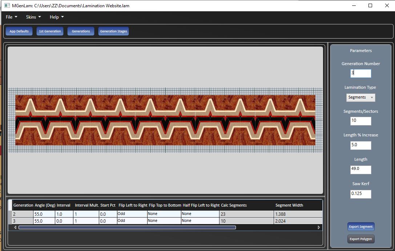Select the Length % Increase field
395x251 pixels.
pos(360,146)
